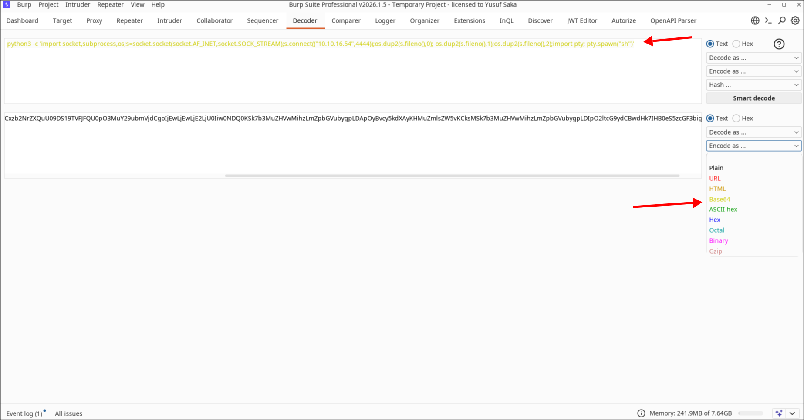Screen dimensions: 804x420
Task: Click the memory info circle icon
Action: tap(641, 413)
